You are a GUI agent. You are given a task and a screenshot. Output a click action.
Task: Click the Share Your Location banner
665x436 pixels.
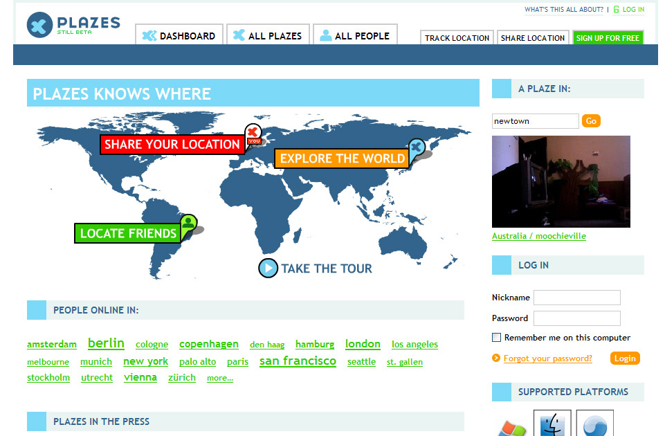point(172,144)
